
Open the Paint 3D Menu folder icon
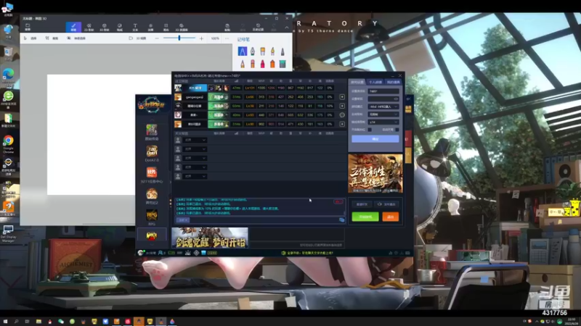point(28,27)
